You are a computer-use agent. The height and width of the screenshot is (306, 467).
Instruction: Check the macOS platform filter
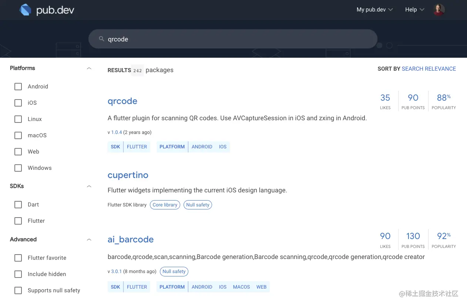pyautogui.click(x=18, y=135)
